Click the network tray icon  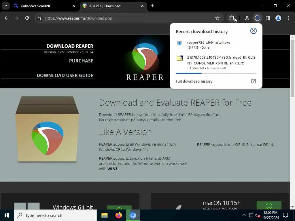click(x=251, y=215)
